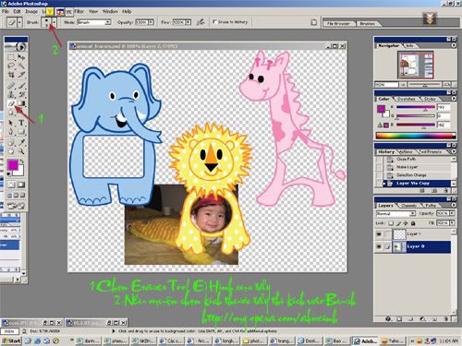Screen dimensions: 462x346
Task: Switch to the Channels tab
Action: (409, 205)
